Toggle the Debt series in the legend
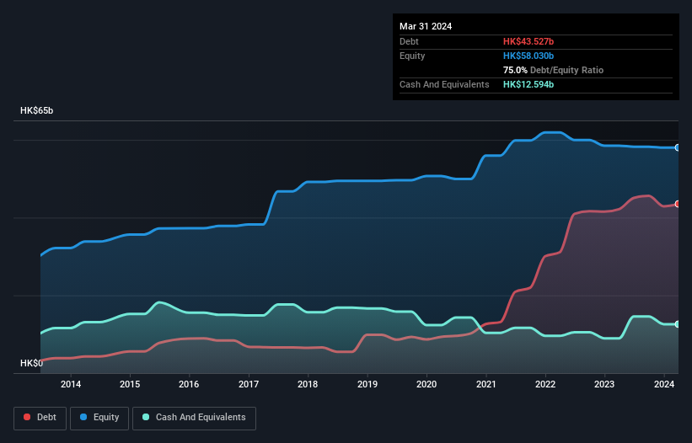 point(40,418)
